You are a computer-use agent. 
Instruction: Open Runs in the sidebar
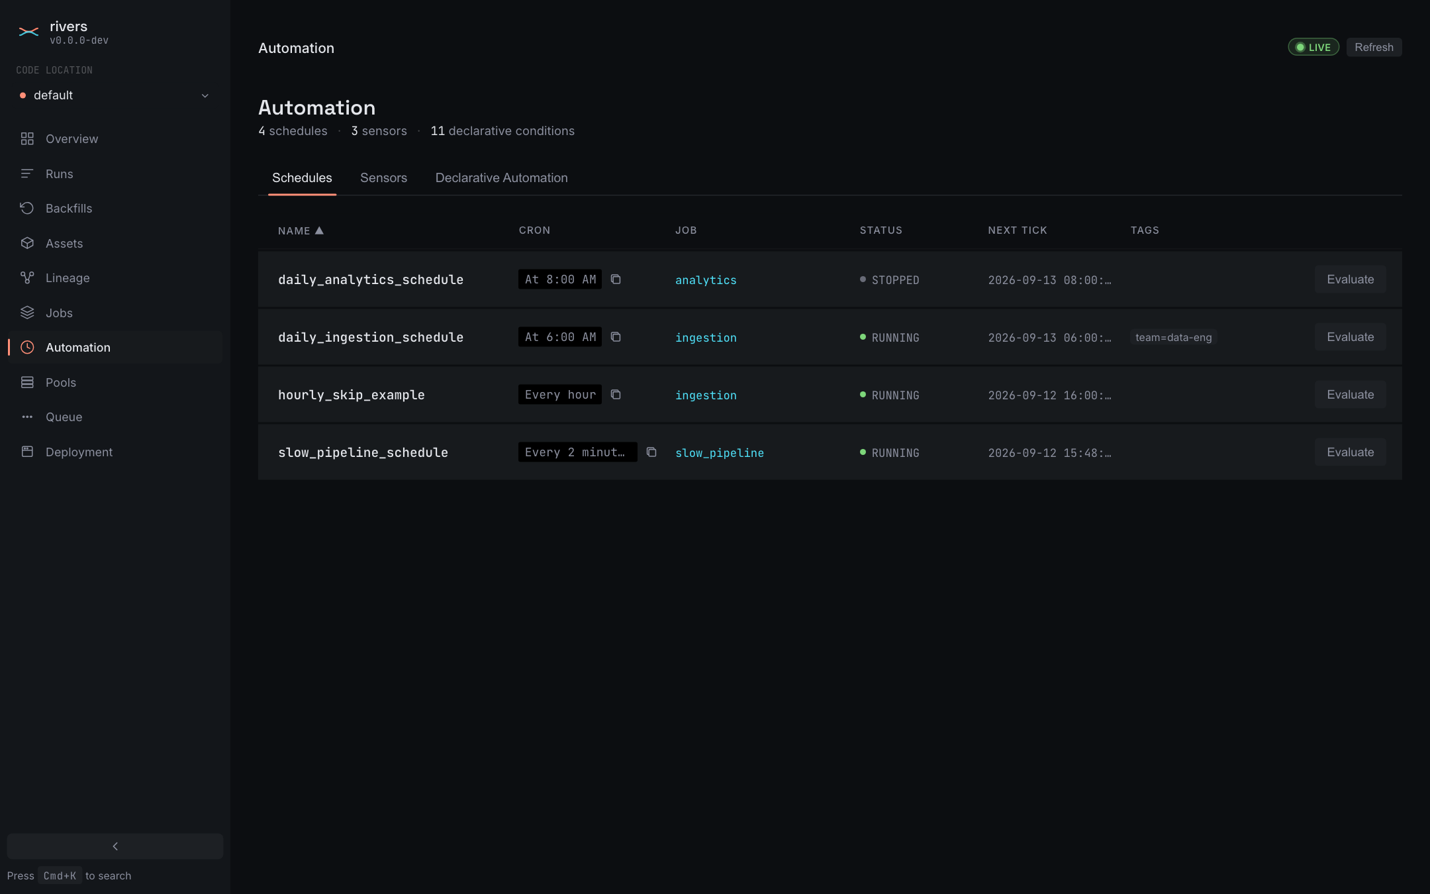pos(115,174)
